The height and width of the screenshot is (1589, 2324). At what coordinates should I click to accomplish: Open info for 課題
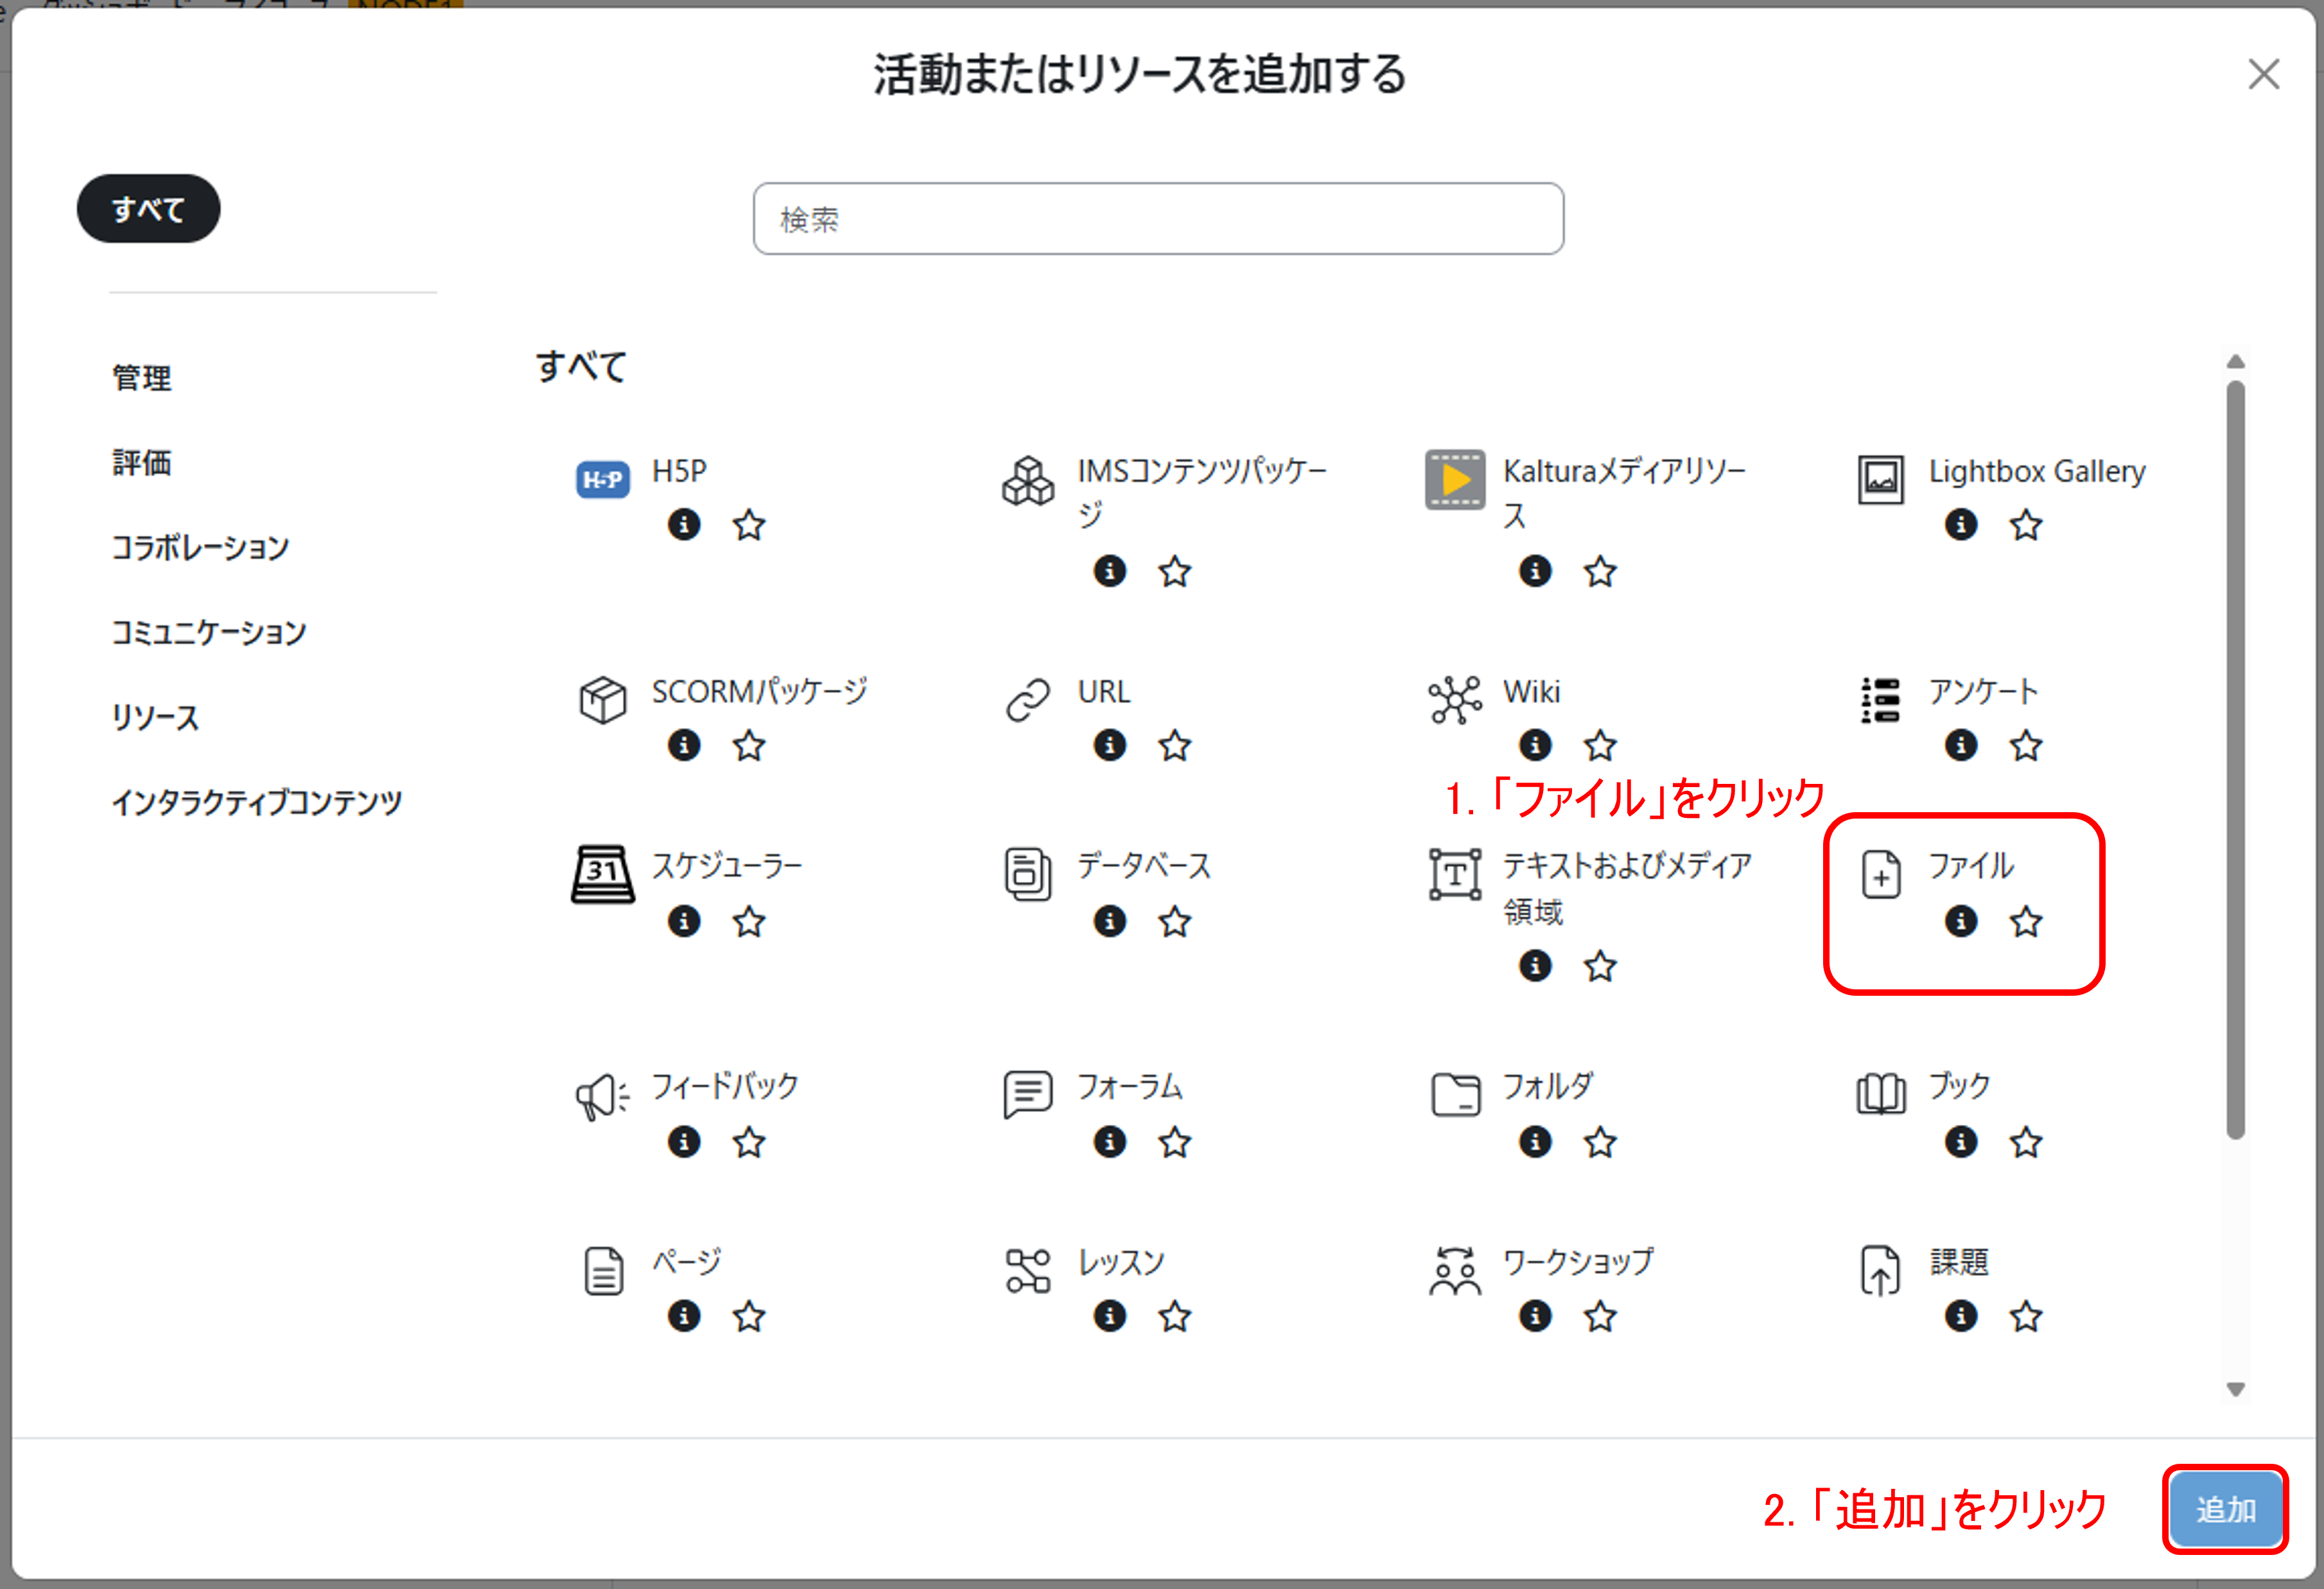coord(1961,1316)
